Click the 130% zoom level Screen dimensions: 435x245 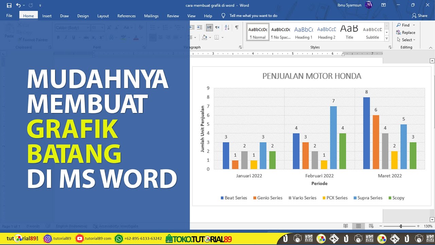[x=428, y=226]
